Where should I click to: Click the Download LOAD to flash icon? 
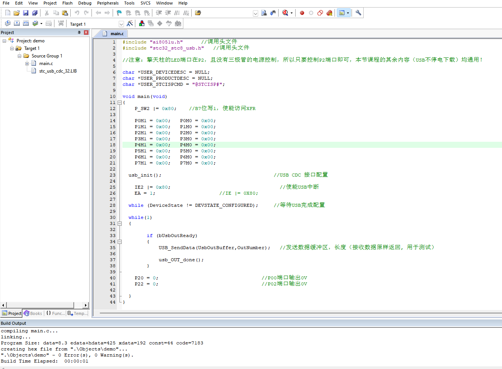point(61,23)
